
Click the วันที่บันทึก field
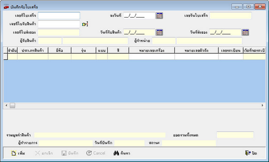pos(130,143)
